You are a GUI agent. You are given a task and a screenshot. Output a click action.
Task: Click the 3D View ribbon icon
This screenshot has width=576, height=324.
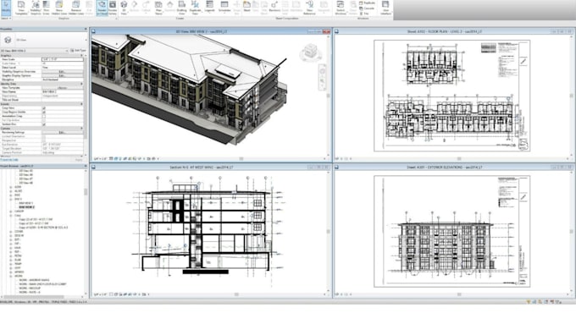click(124, 8)
